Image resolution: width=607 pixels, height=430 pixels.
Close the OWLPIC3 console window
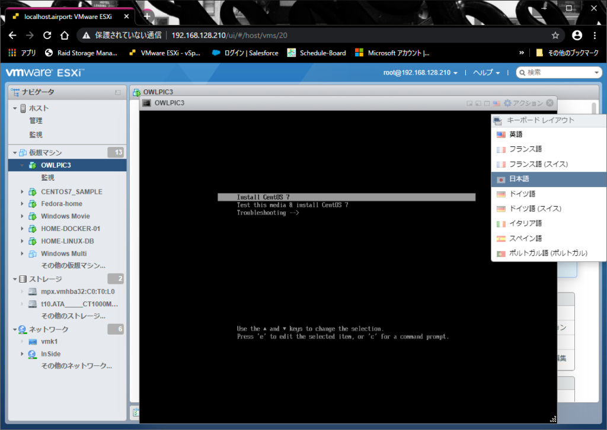pos(550,103)
